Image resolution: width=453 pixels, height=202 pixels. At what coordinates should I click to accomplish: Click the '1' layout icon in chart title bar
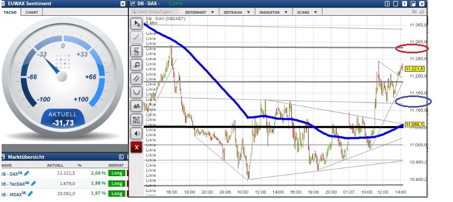(405, 4)
